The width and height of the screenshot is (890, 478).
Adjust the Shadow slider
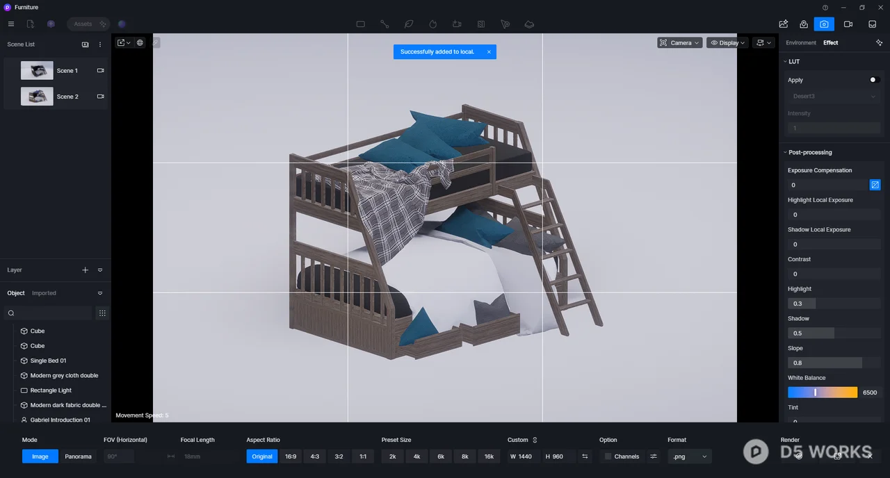pos(834,333)
